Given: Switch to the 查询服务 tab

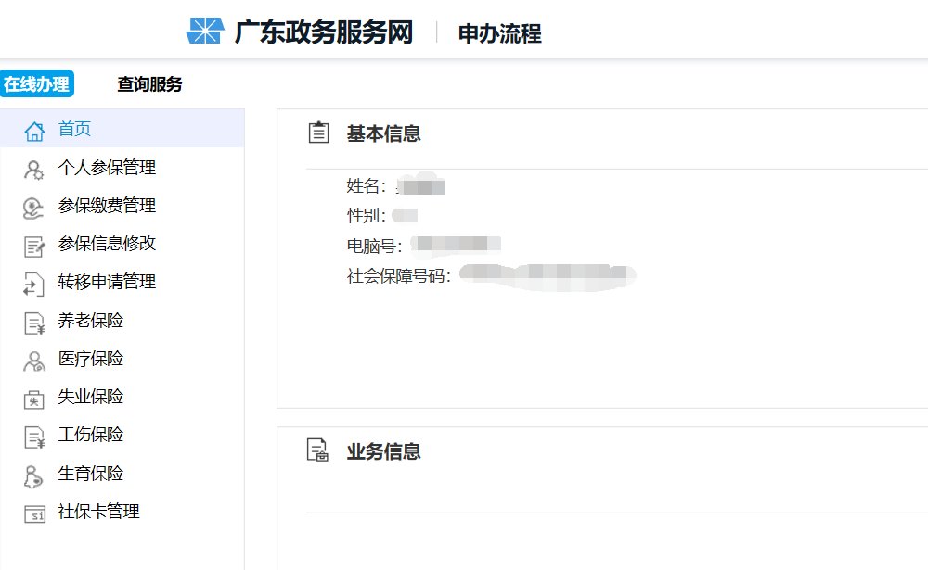Looking at the screenshot, I should coord(147,83).
